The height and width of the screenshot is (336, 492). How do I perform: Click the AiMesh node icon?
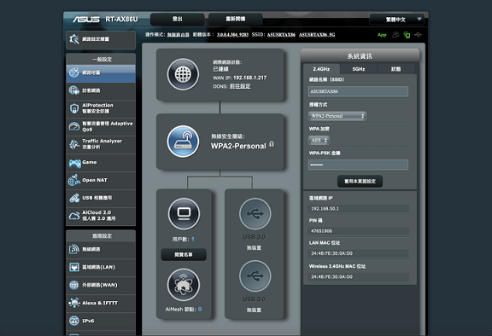pos(184,285)
